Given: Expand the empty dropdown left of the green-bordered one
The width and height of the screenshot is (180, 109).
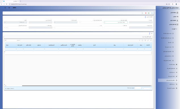Looking at the screenshot, I should (91, 22).
